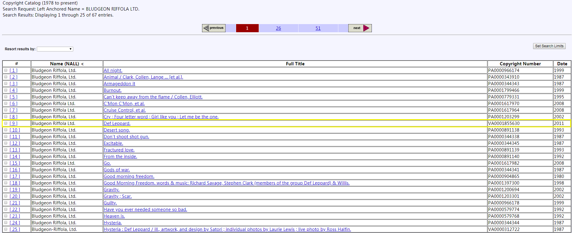Viewport: 572px width, 233px height.
Task: Jump to results starting at 51
Action: 318,28
